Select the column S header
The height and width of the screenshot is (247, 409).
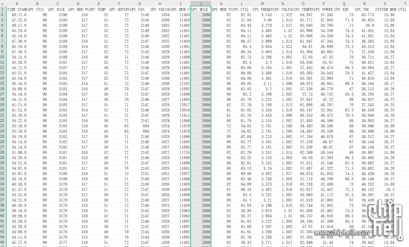click(385, 4)
